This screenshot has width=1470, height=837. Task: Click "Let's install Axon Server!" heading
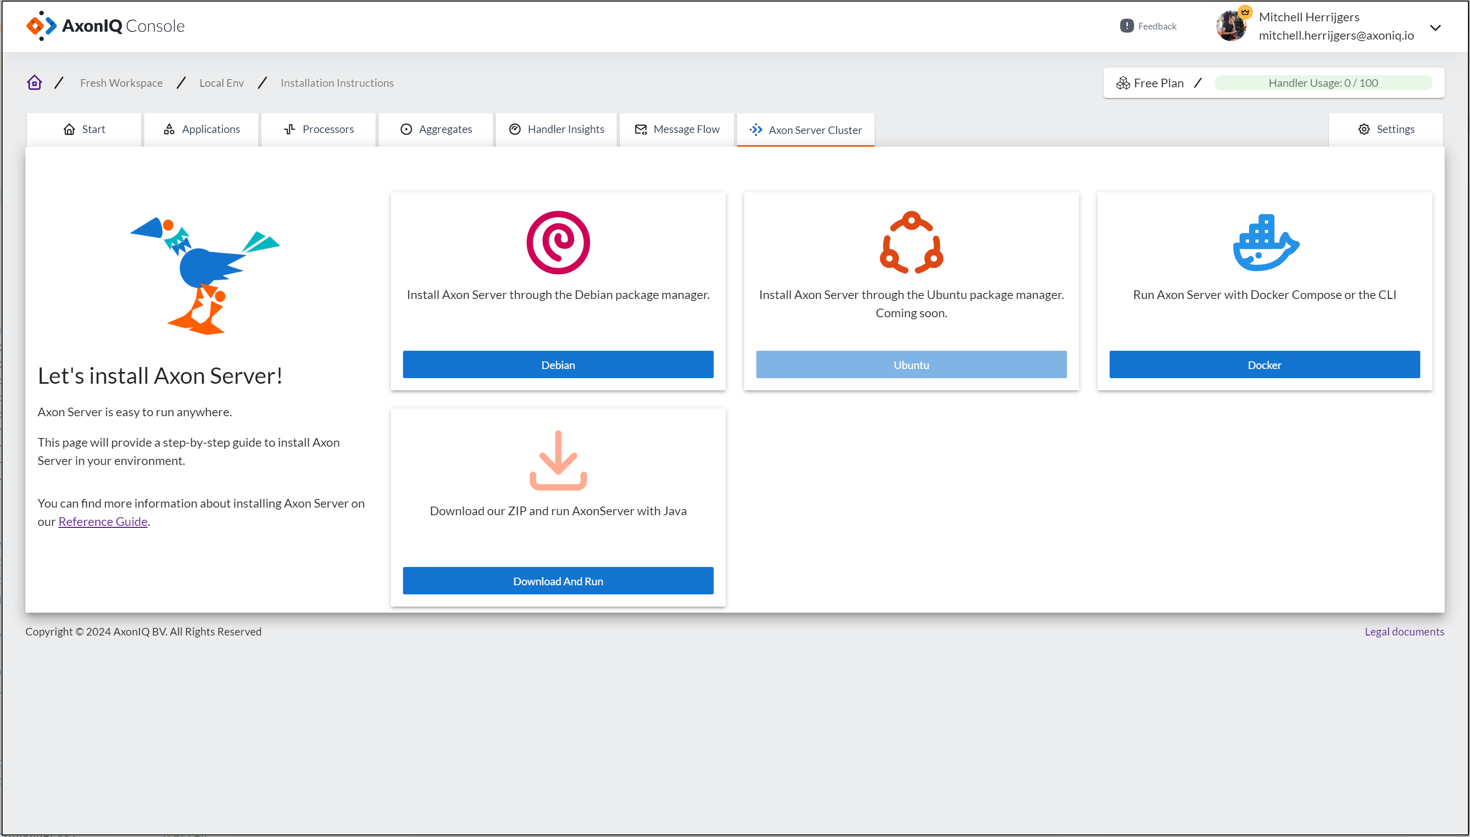click(x=160, y=376)
